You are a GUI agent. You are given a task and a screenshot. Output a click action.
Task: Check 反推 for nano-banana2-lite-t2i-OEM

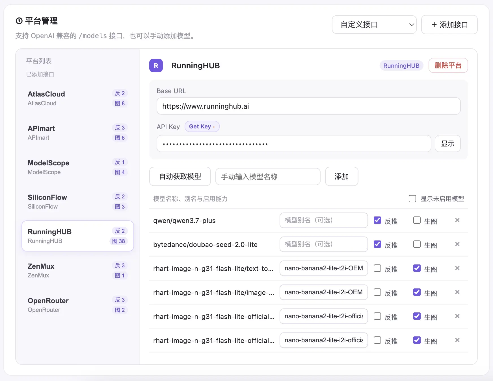[x=377, y=268]
